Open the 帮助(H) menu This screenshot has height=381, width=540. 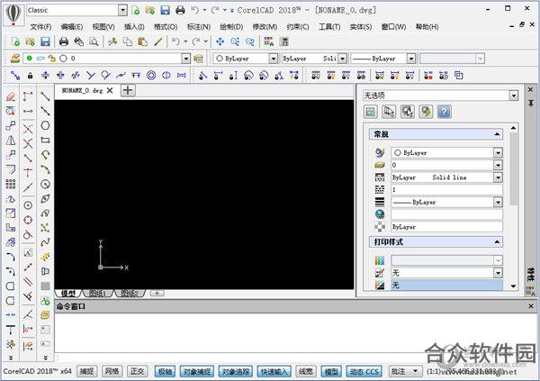[427, 26]
